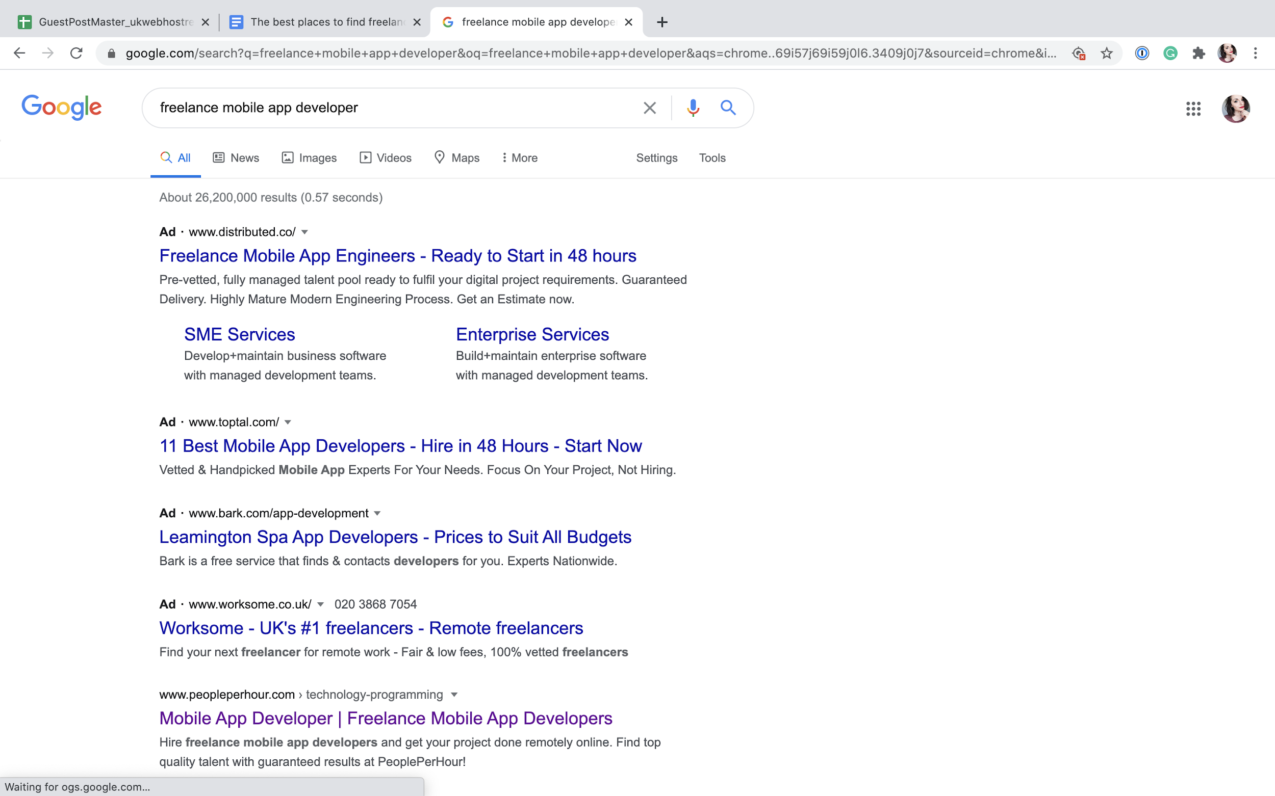Screen dimensions: 1275x796
Task: Click the phone number 020 3868 7054
Action: (x=376, y=604)
